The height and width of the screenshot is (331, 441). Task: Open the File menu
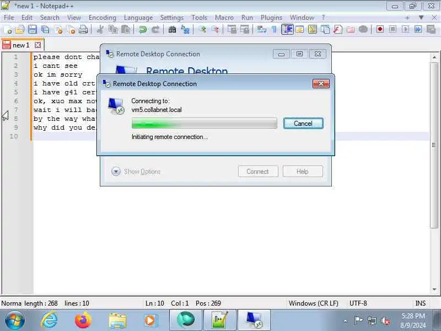coord(9,18)
